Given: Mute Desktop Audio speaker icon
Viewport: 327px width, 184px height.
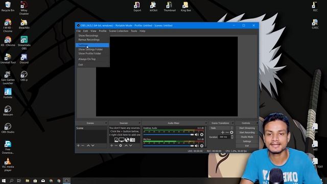Looking at the screenshot, I should pyautogui.click(x=196, y=134).
